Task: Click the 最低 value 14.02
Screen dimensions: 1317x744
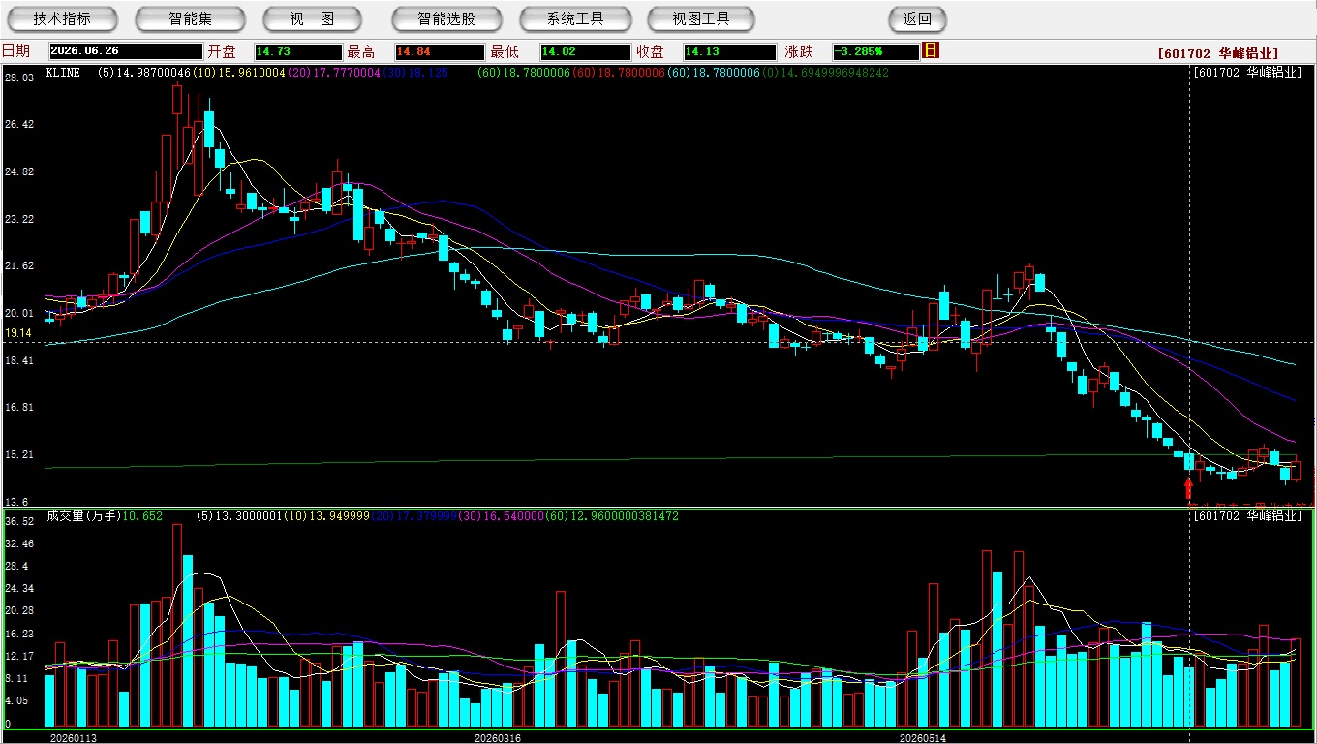Action: click(586, 51)
